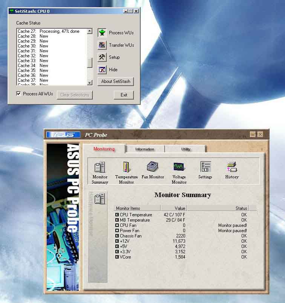Select the Cache 33 New row
285x303 pixels.
(x=52, y=61)
